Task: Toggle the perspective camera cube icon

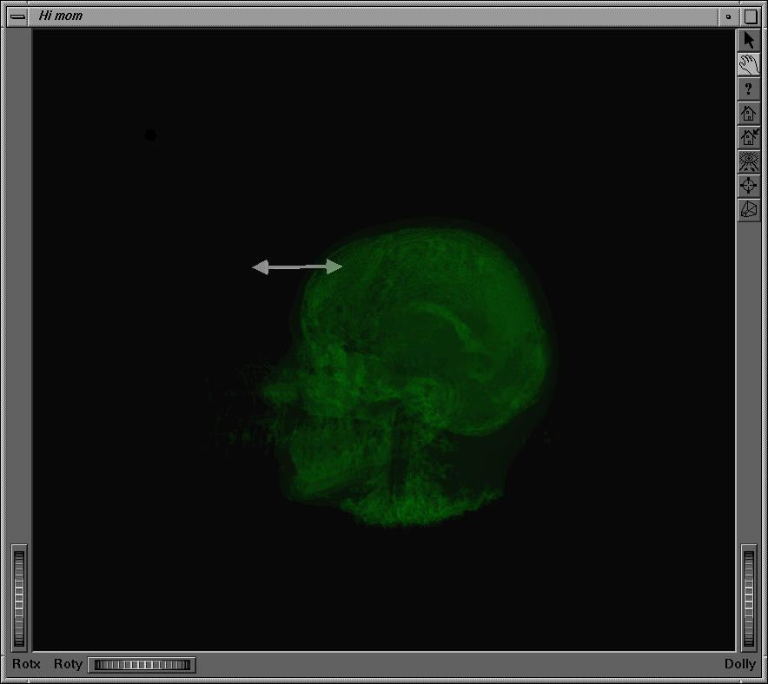Action: (748, 210)
